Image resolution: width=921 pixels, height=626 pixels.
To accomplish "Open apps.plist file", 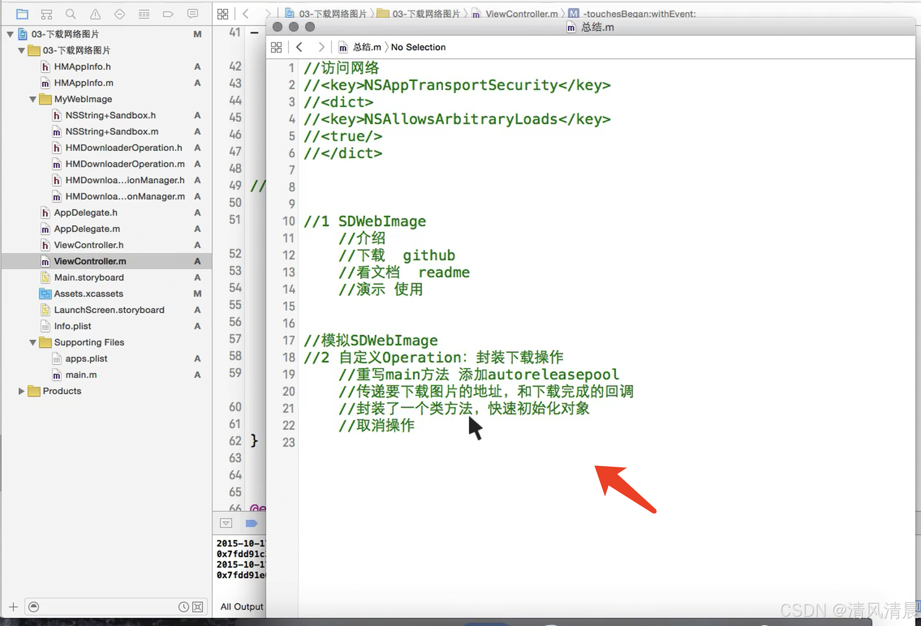I will (x=86, y=359).
